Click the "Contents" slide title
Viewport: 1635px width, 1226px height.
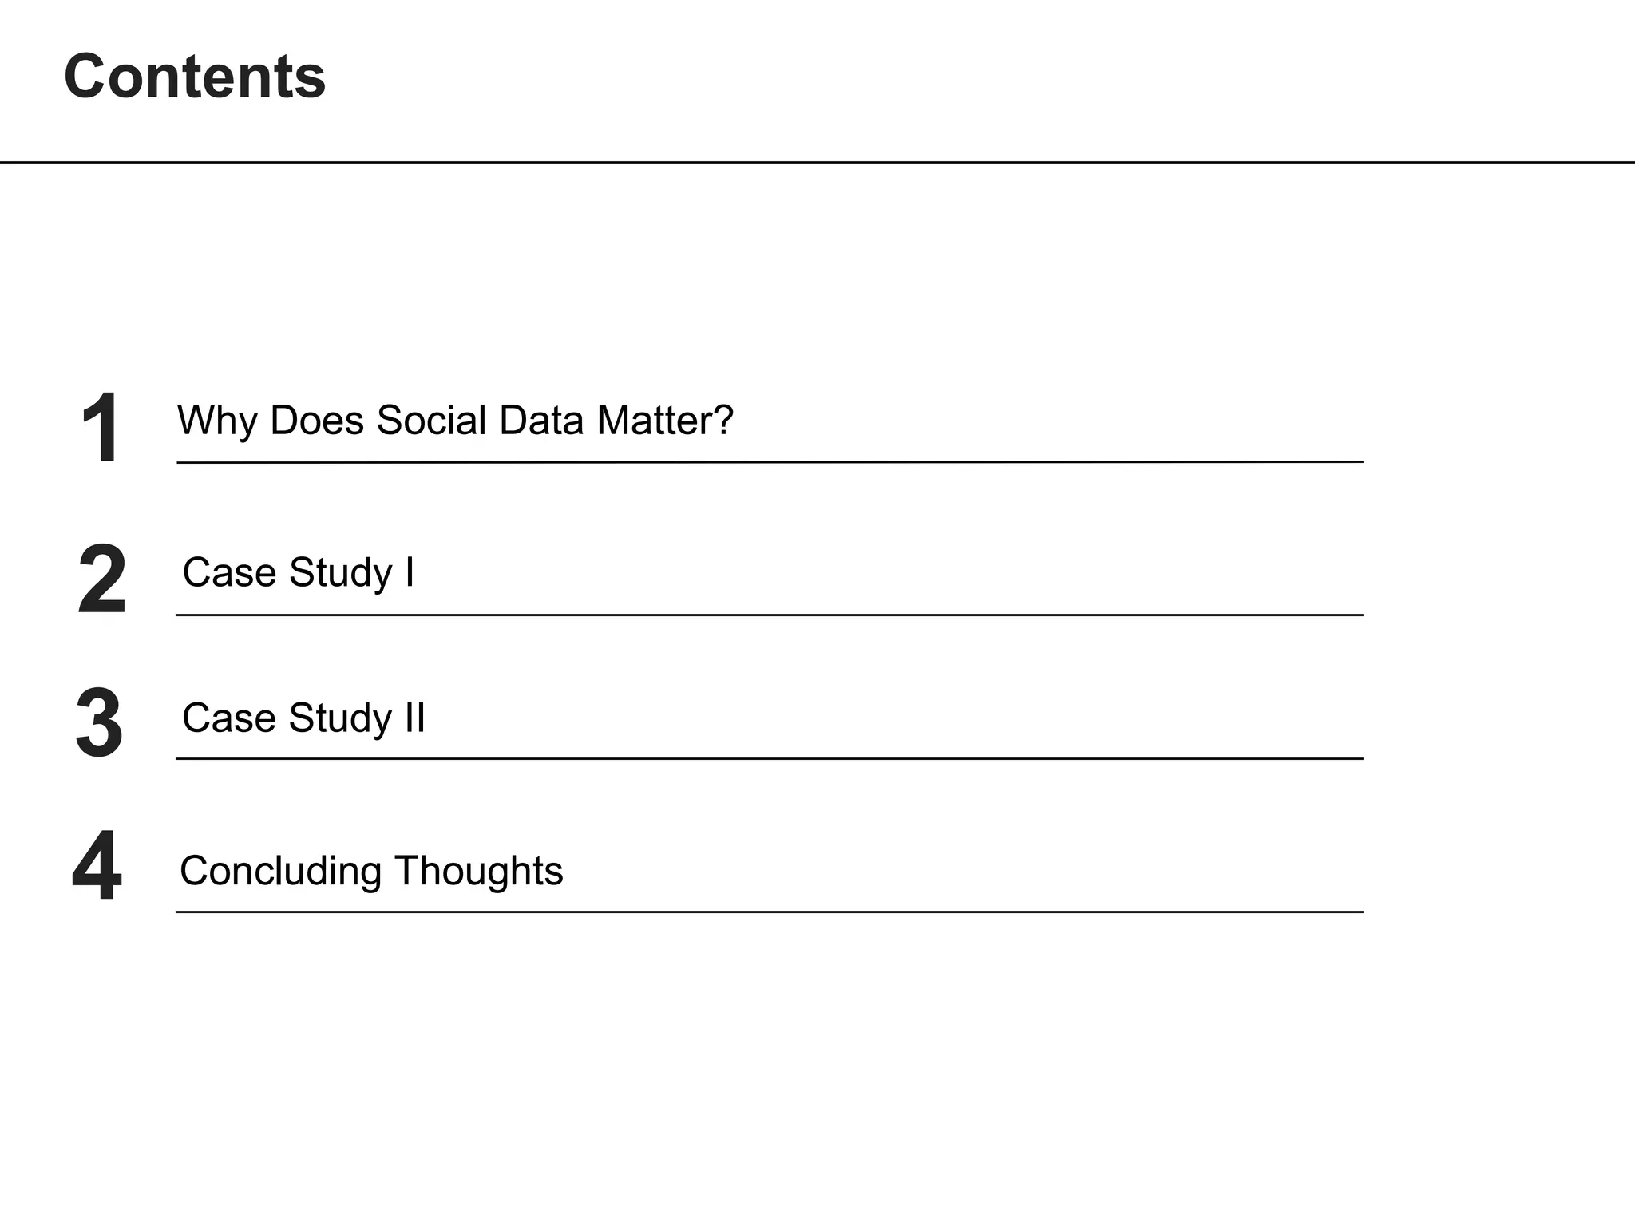point(195,77)
